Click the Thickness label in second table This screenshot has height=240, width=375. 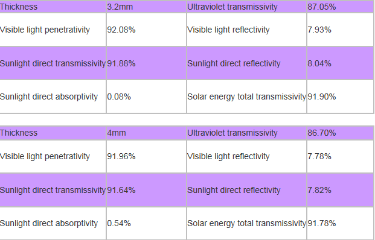click(x=19, y=133)
